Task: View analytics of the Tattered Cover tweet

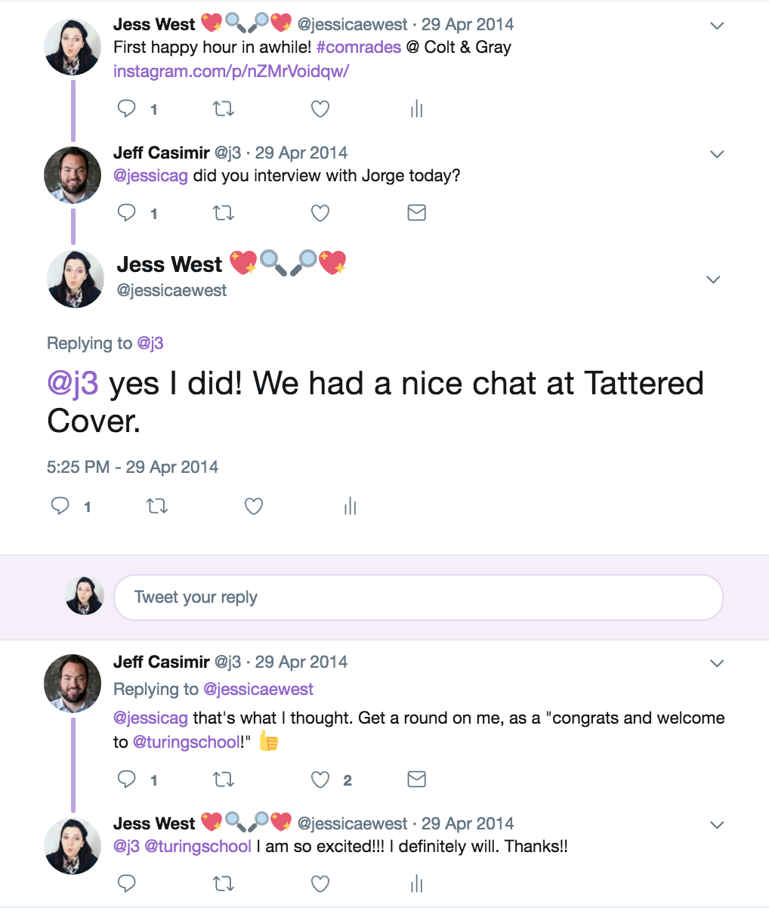Action: pyautogui.click(x=350, y=506)
